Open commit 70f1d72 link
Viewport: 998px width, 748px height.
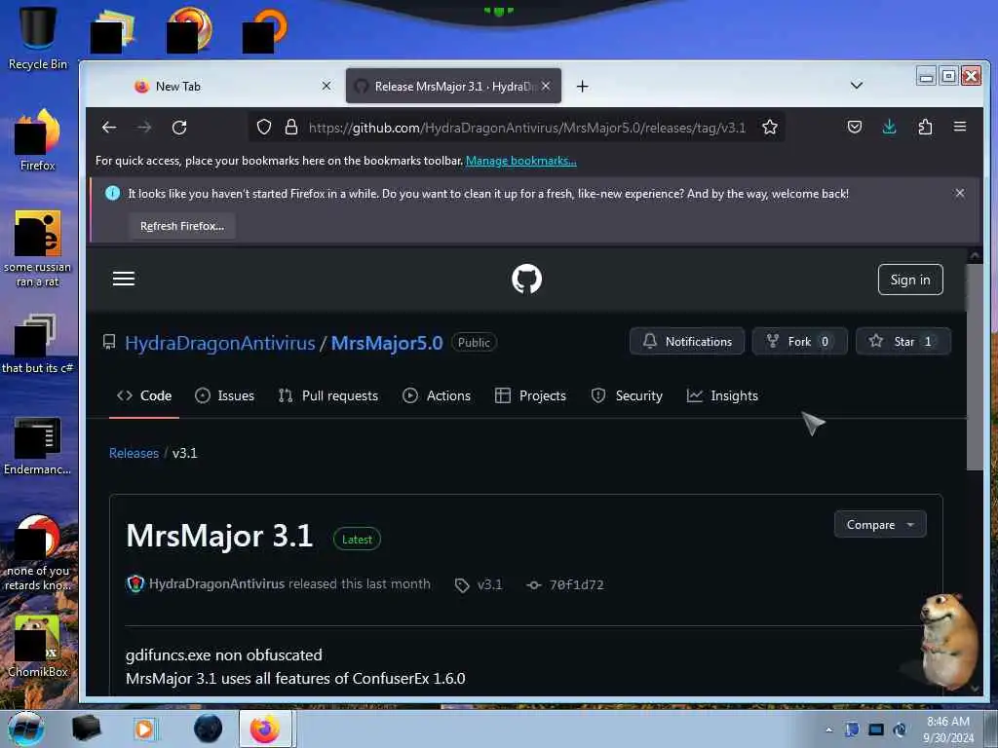pos(566,584)
